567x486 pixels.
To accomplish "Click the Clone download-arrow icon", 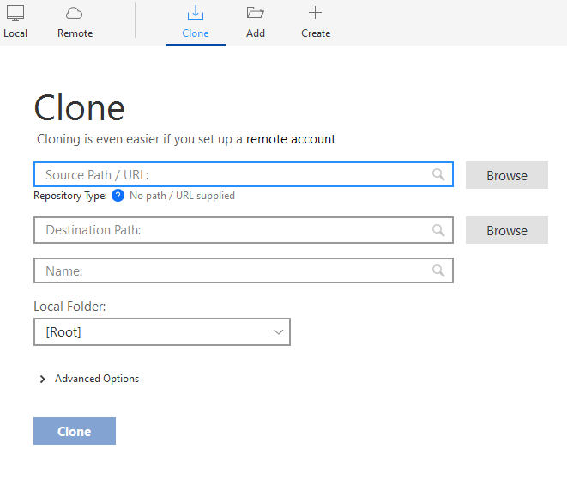I will click(196, 13).
